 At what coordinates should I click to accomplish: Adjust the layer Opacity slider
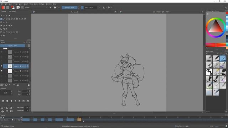point(13,46)
